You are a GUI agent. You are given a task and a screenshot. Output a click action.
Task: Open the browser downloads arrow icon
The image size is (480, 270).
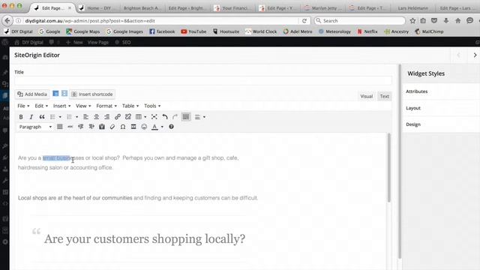[x=446, y=21]
